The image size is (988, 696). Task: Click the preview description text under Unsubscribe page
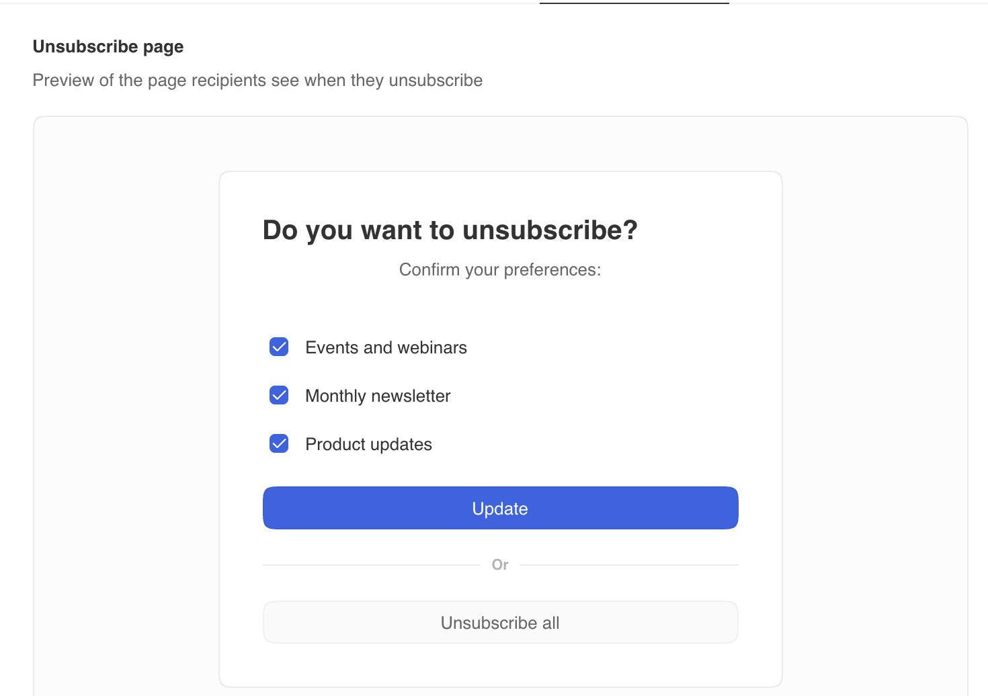[x=257, y=80]
